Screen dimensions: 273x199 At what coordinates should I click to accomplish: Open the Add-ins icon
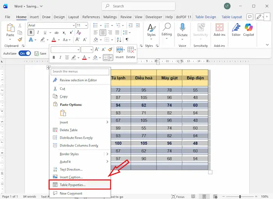(220, 28)
